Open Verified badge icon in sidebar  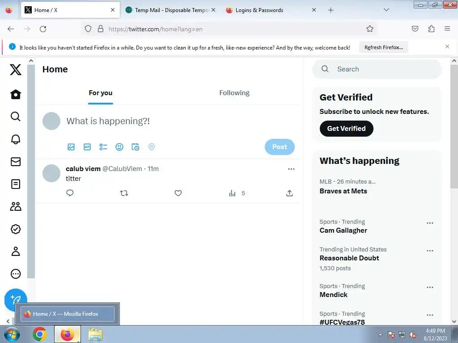(16, 229)
